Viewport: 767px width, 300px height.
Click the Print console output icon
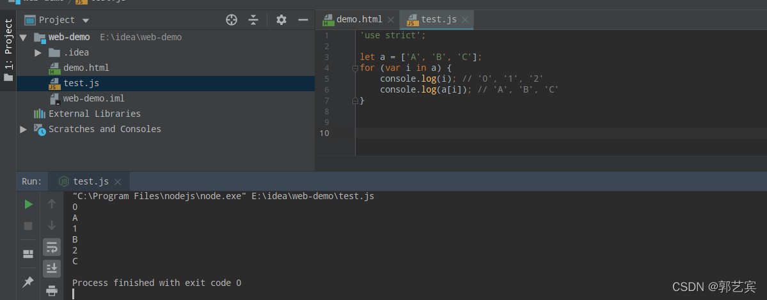[x=52, y=290]
